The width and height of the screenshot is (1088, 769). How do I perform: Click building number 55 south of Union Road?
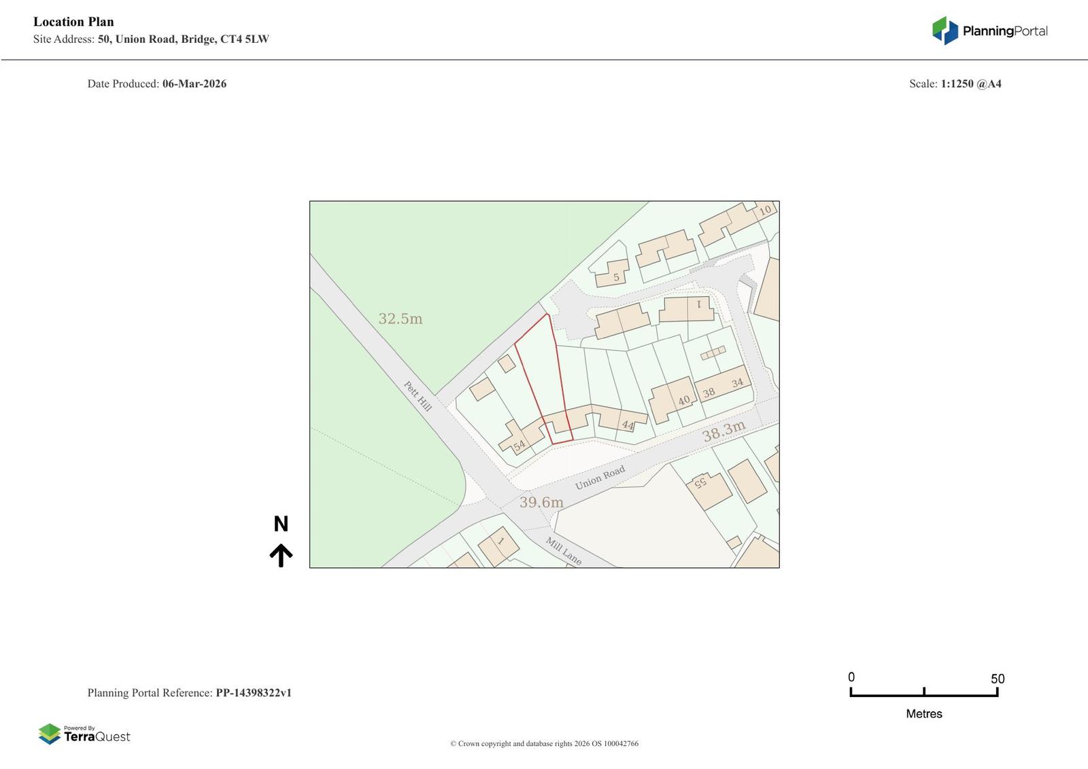tap(700, 482)
